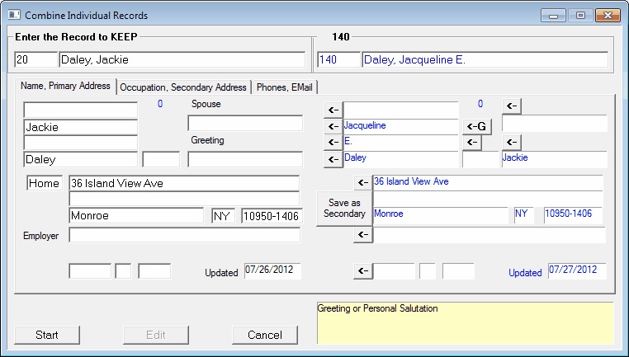Copy employer with arrow beside right employer field
Screen dimensions: 629x357
pyautogui.click(x=363, y=234)
